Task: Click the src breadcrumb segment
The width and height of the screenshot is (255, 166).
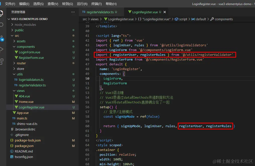Action: pos(84,19)
